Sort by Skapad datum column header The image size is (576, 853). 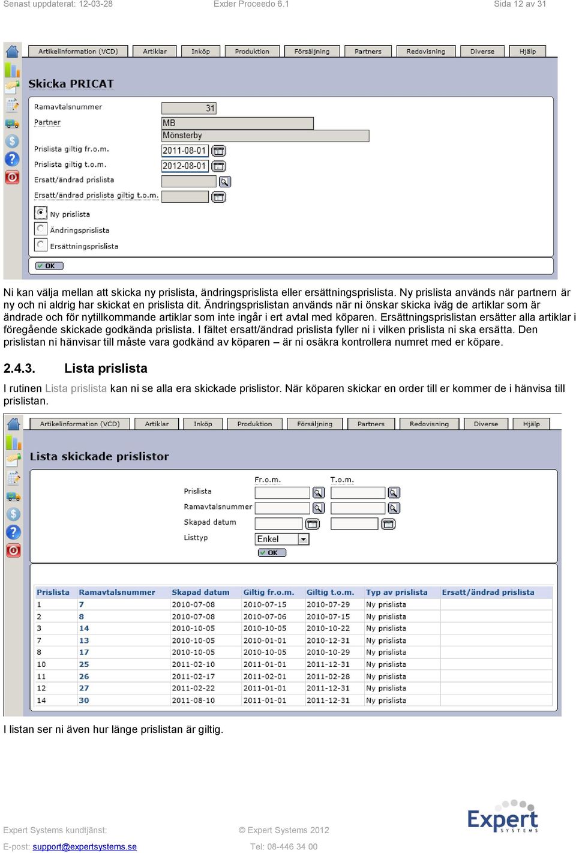point(200,592)
